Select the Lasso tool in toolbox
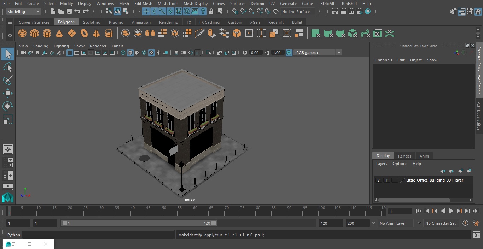The width and height of the screenshot is (483, 249). [8, 67]
